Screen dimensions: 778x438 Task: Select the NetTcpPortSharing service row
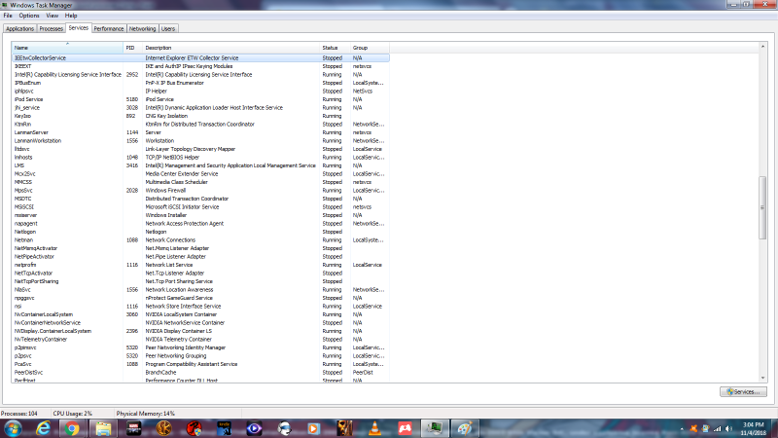tap(200, 281)
